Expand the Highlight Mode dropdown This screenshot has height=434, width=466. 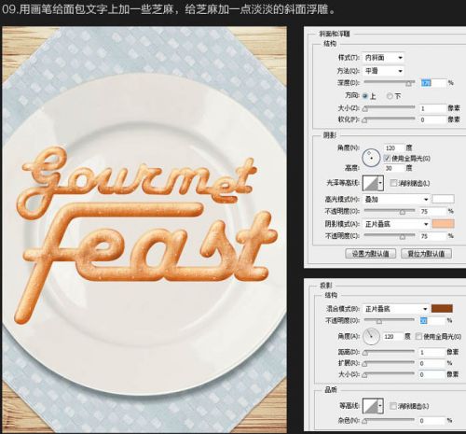(396, 199)
